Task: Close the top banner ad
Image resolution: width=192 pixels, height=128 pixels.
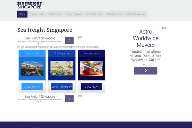Action: coord(81,37)
